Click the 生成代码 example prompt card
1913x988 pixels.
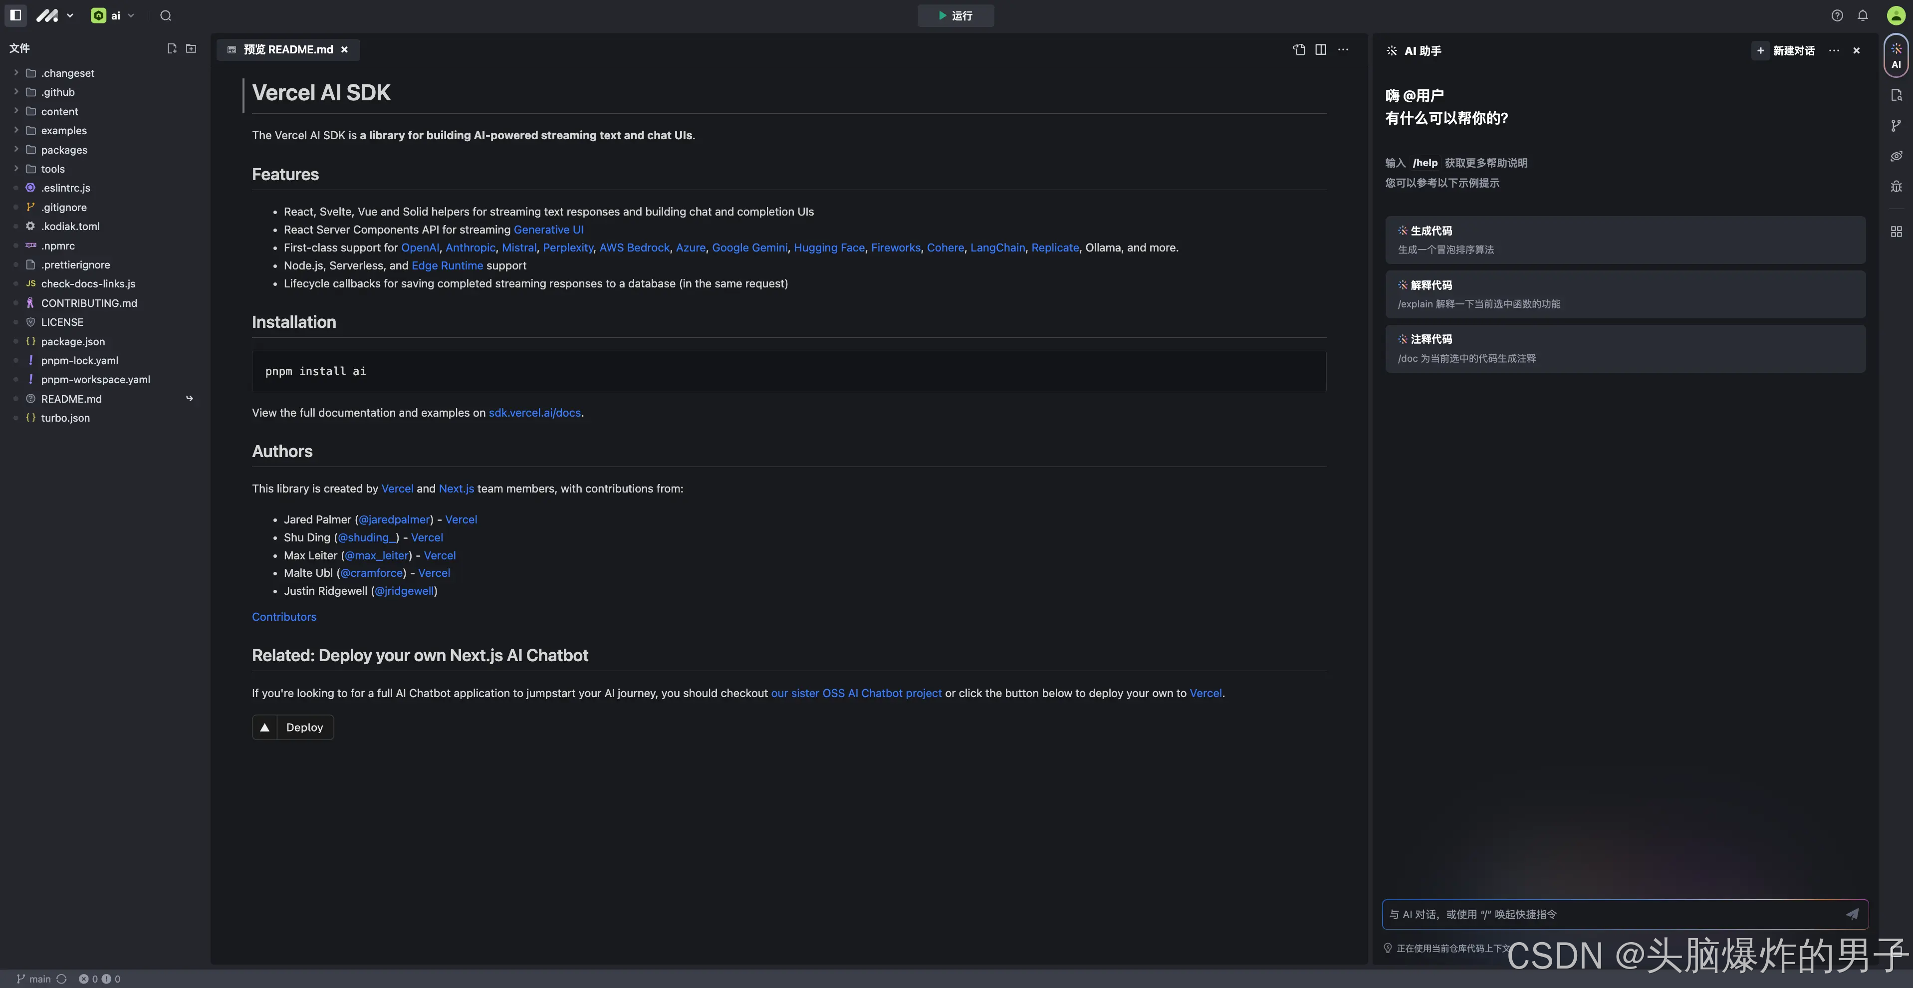[x=1625, y=240]
